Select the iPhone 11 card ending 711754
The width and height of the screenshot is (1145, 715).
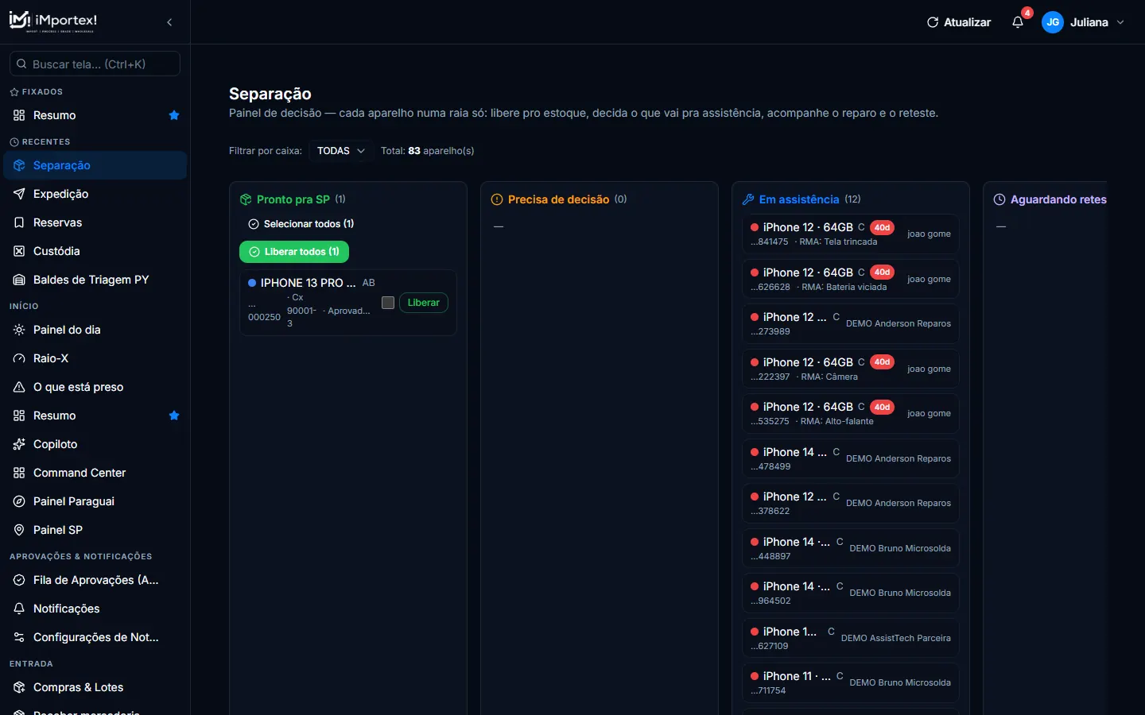click(x=851, y=682)
